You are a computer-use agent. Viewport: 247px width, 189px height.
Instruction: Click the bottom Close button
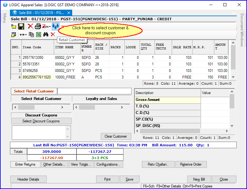coord(224,179)
